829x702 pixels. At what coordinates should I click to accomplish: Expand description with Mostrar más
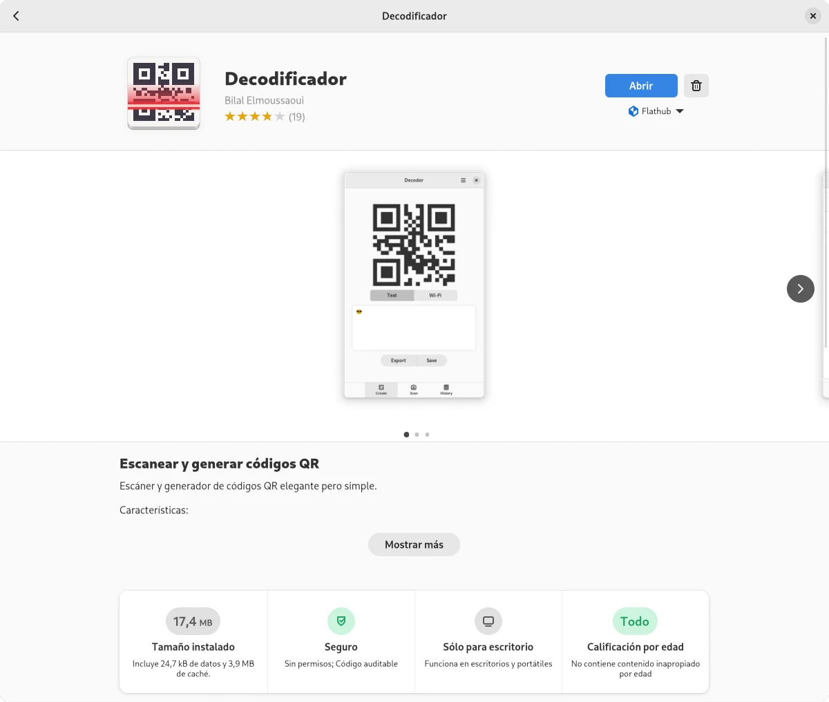(414, 544)
